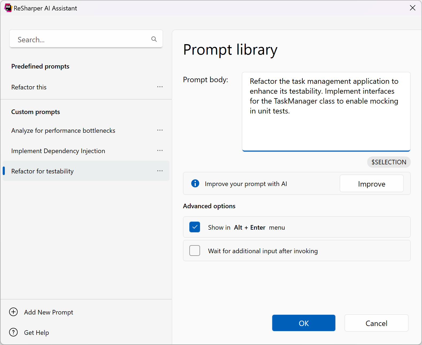Click the ReSharper logo in the title bar
This screenshot has width=422, height=345.
click(8, 8)
